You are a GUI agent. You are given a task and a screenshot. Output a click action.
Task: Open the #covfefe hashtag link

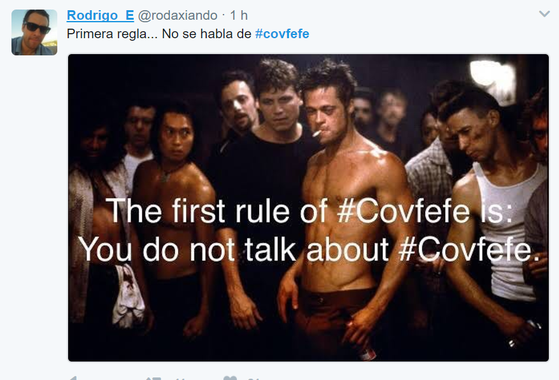282,34
